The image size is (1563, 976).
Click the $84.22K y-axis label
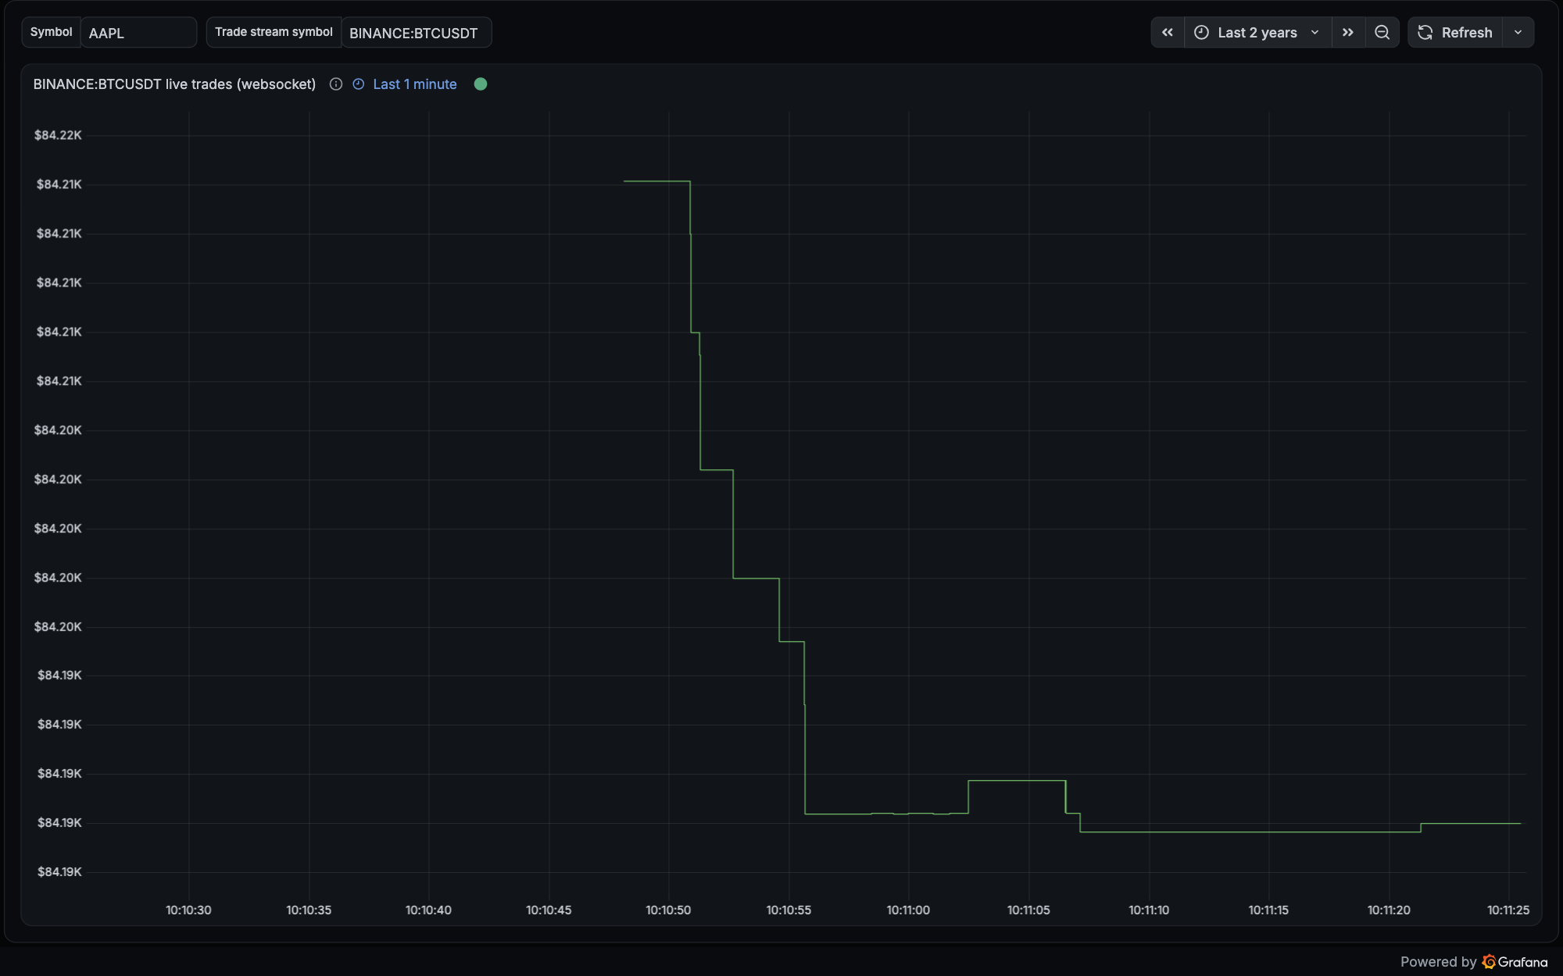pos(58,135)
